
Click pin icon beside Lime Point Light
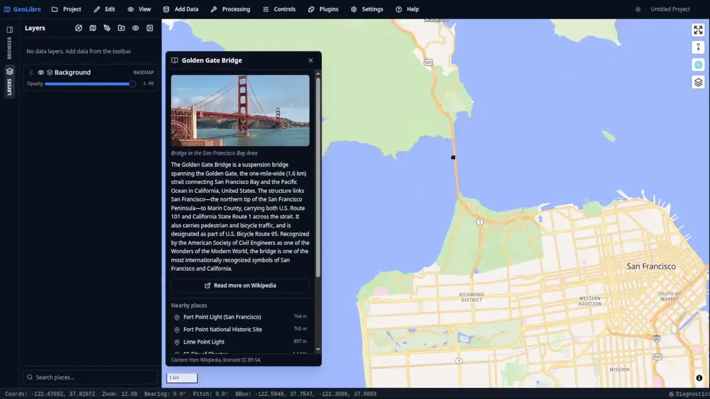coord(177,342)
